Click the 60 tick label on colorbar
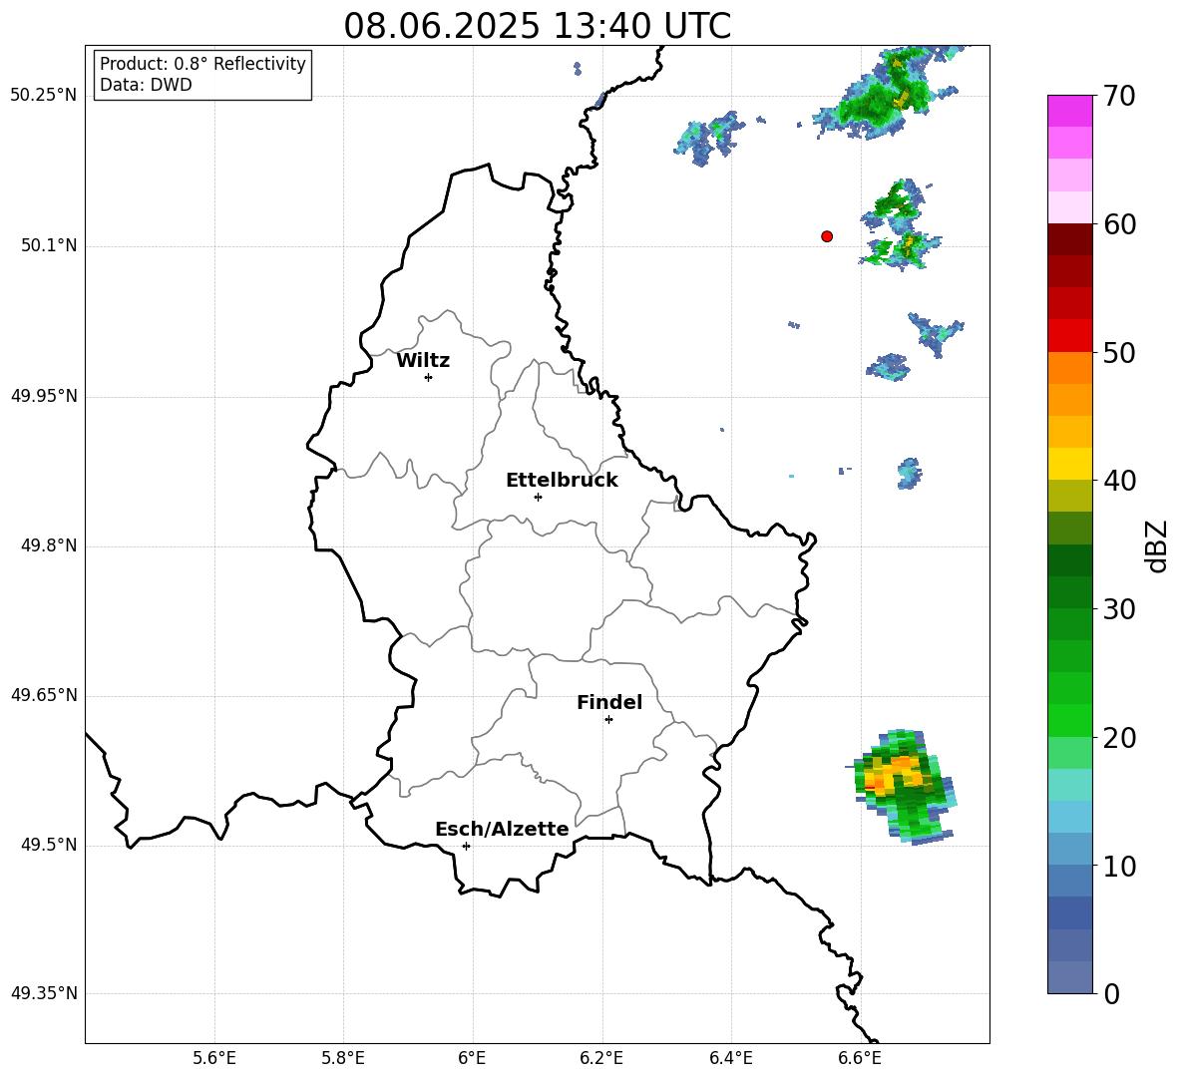 point(1119,224)
